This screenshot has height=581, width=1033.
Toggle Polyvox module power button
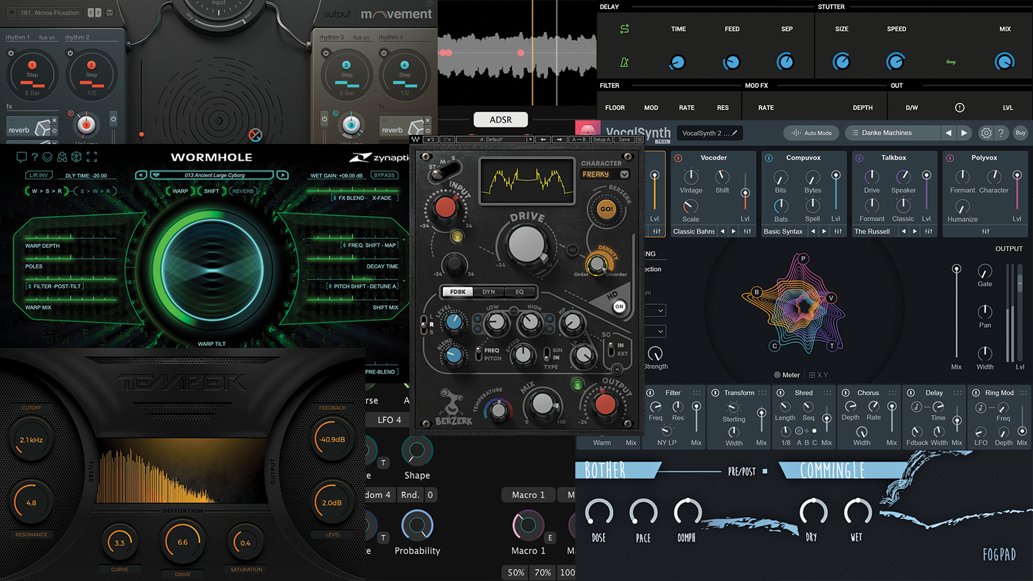[950, 158]
